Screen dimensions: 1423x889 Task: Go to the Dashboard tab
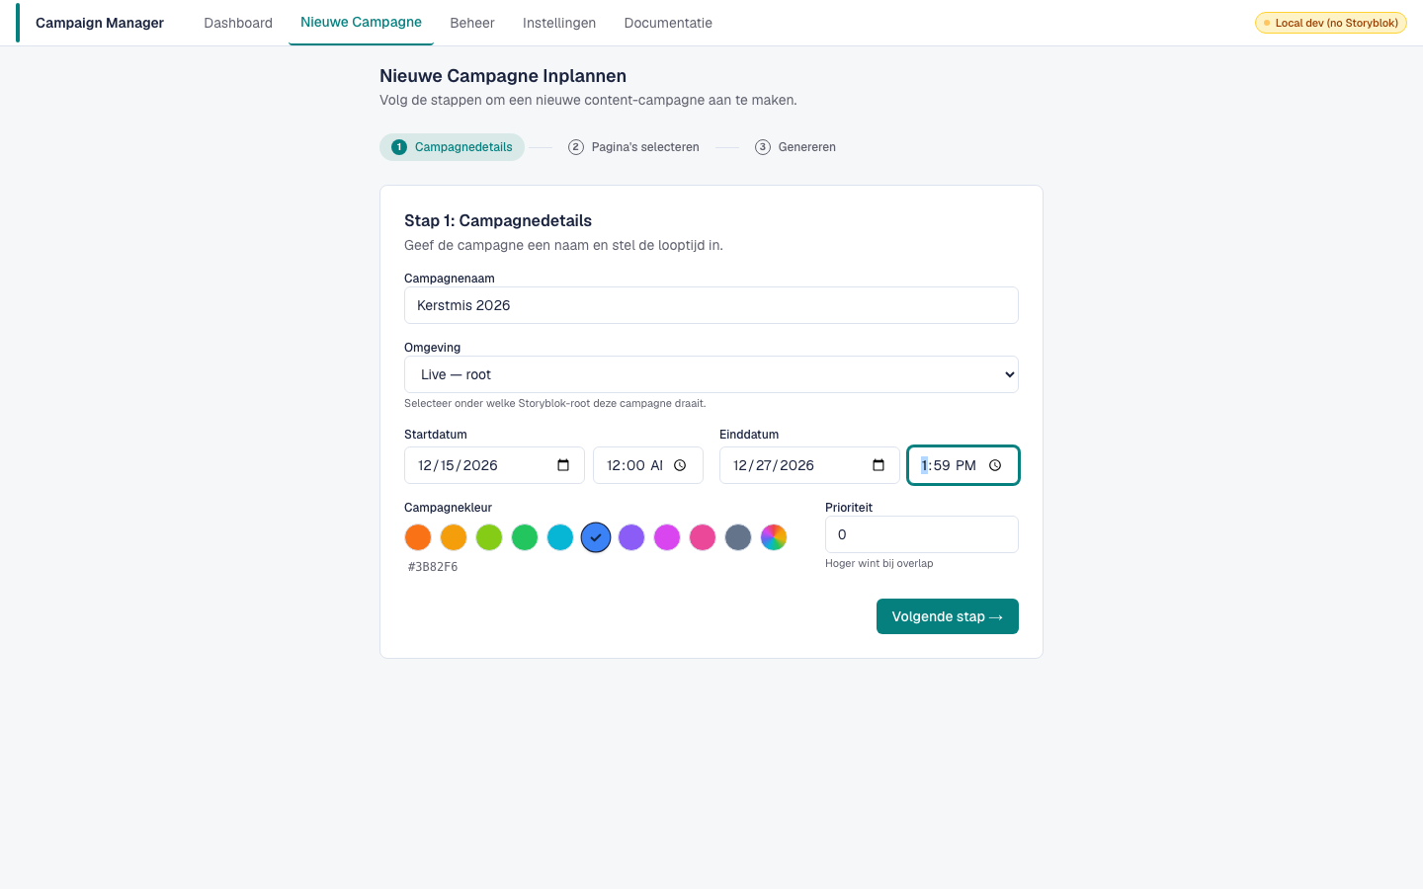(238, 23)
